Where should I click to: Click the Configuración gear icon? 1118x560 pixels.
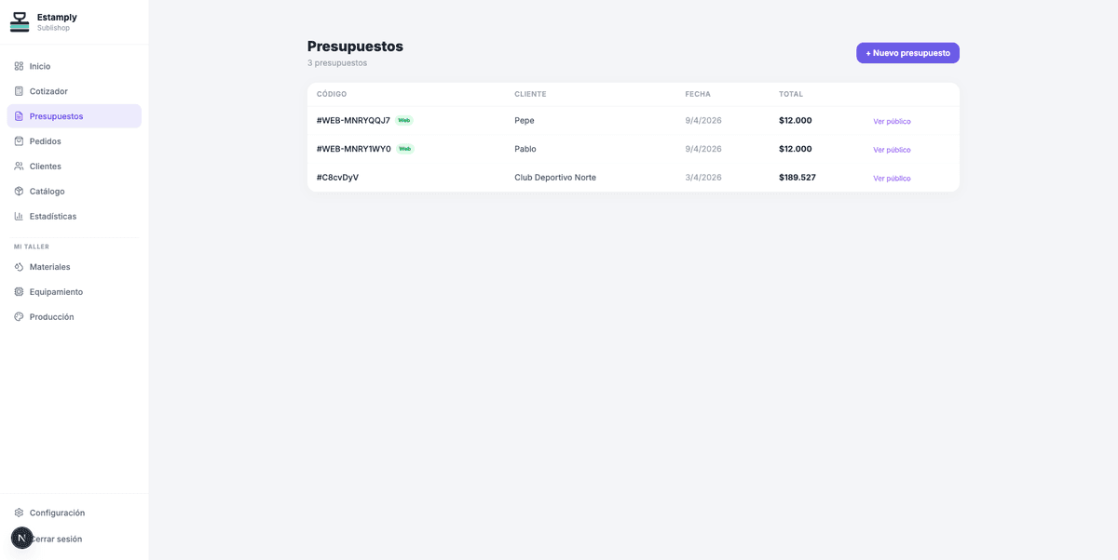point(19,513)
